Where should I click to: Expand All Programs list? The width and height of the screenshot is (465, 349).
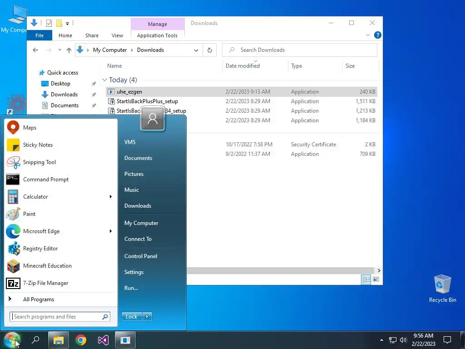pyautogui.click(x=61, y=299)
